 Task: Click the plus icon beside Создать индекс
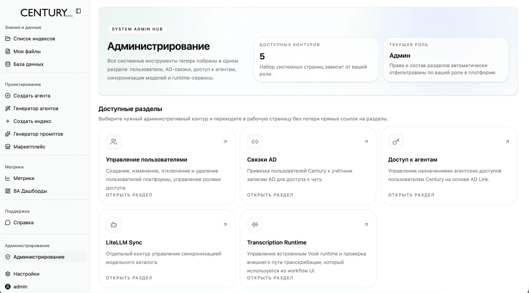point(8,121)
